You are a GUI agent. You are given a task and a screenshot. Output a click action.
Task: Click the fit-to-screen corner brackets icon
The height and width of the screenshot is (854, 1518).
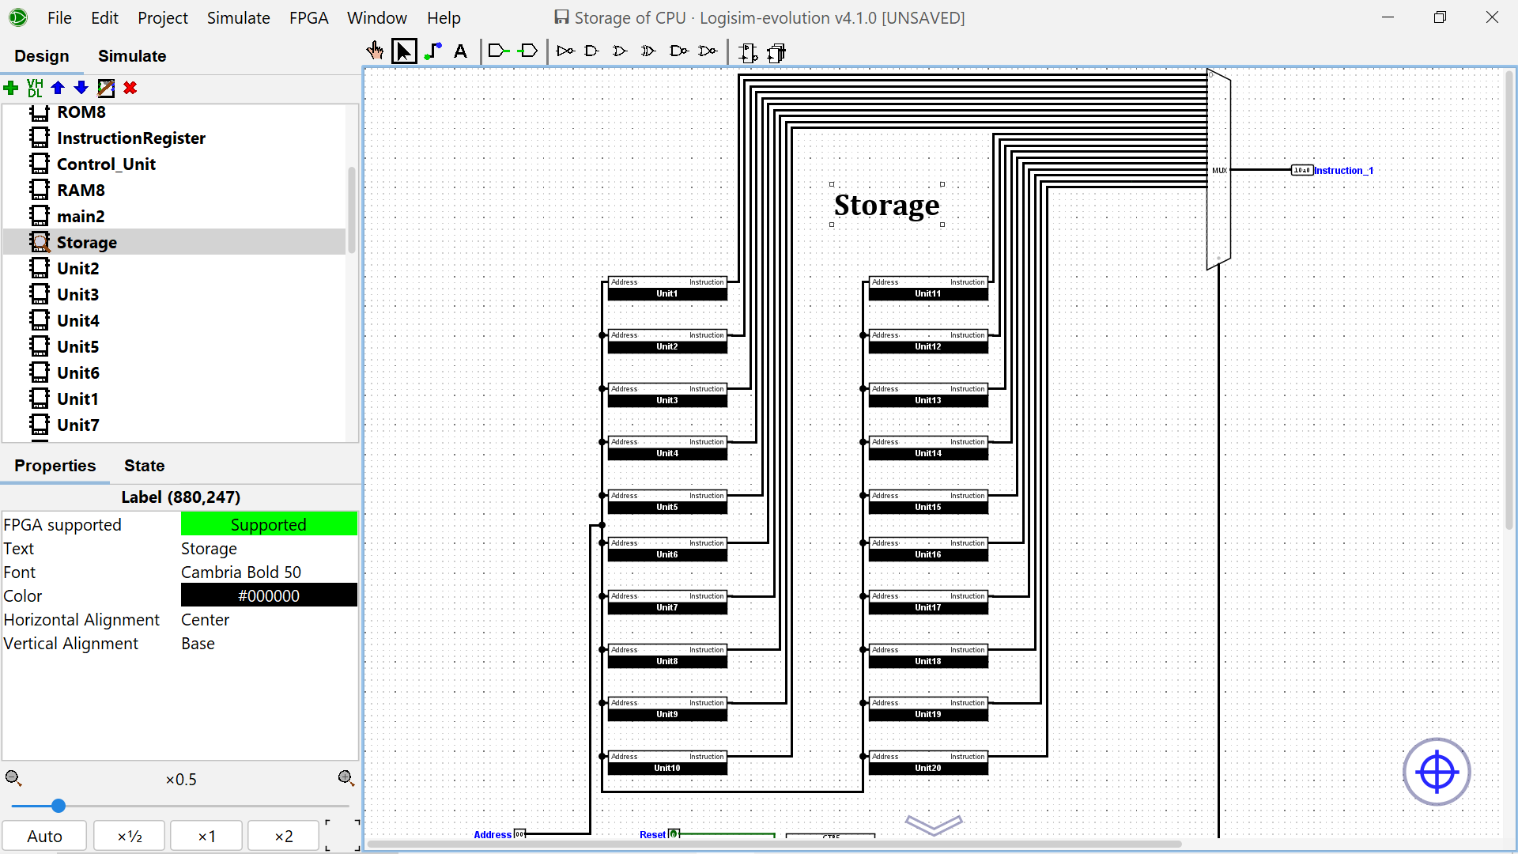342,835
